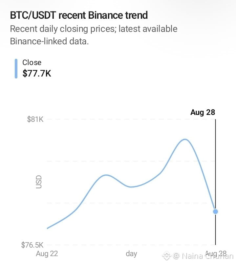
Task: Click the highest peak of the price line
Action: tap(185, 139)
